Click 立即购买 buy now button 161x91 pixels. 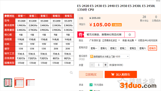91,74
